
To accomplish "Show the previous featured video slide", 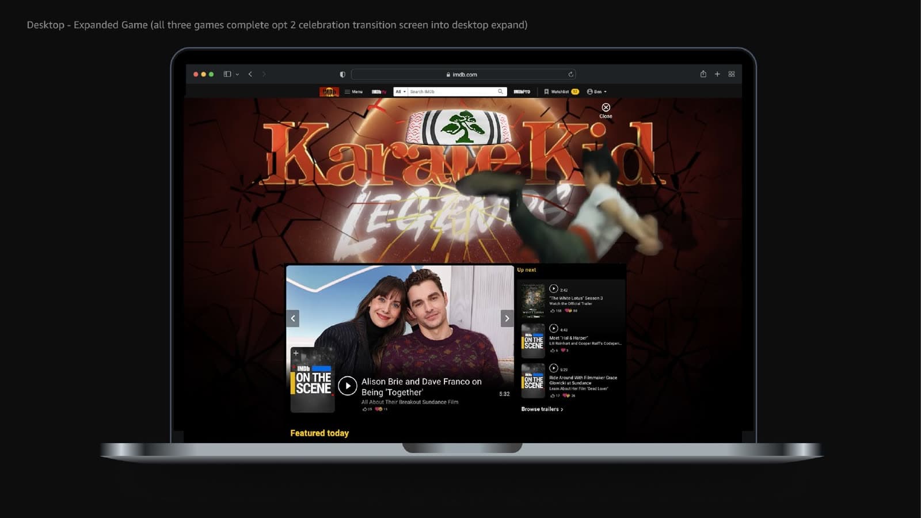I will tap(293, 318).
